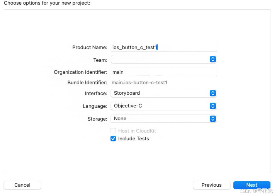Click the Bundle Identifier value main.ios-button-c-test1
Screen dimensions: 277x196
click(139, 82)
